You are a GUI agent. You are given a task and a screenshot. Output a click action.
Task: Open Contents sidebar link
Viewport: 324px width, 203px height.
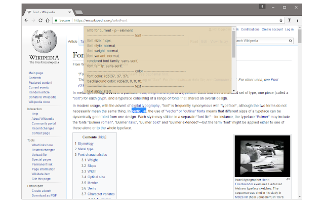[35, 78]
